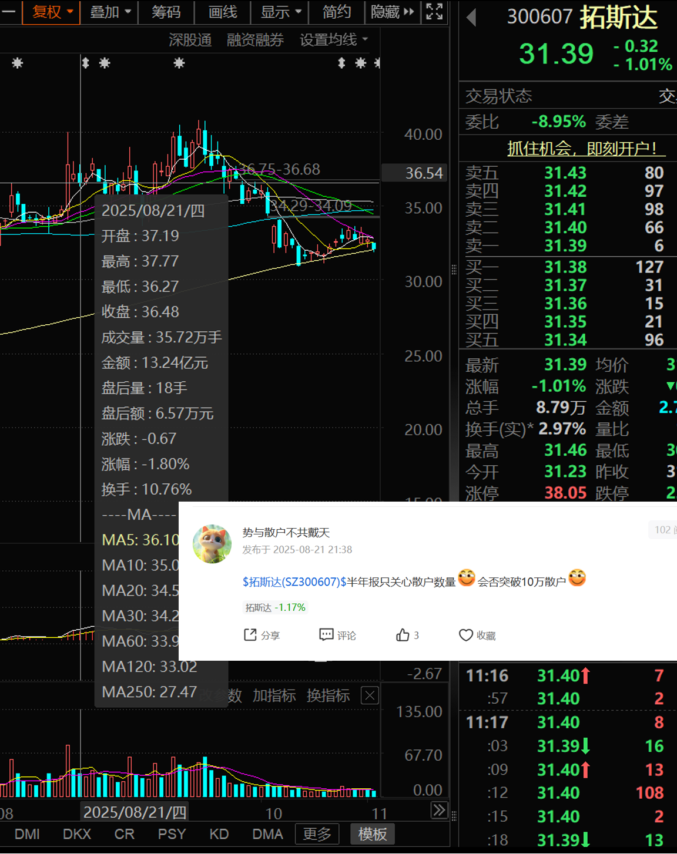Open 评论 comment icon
The image size is (677, 854).
337,635
